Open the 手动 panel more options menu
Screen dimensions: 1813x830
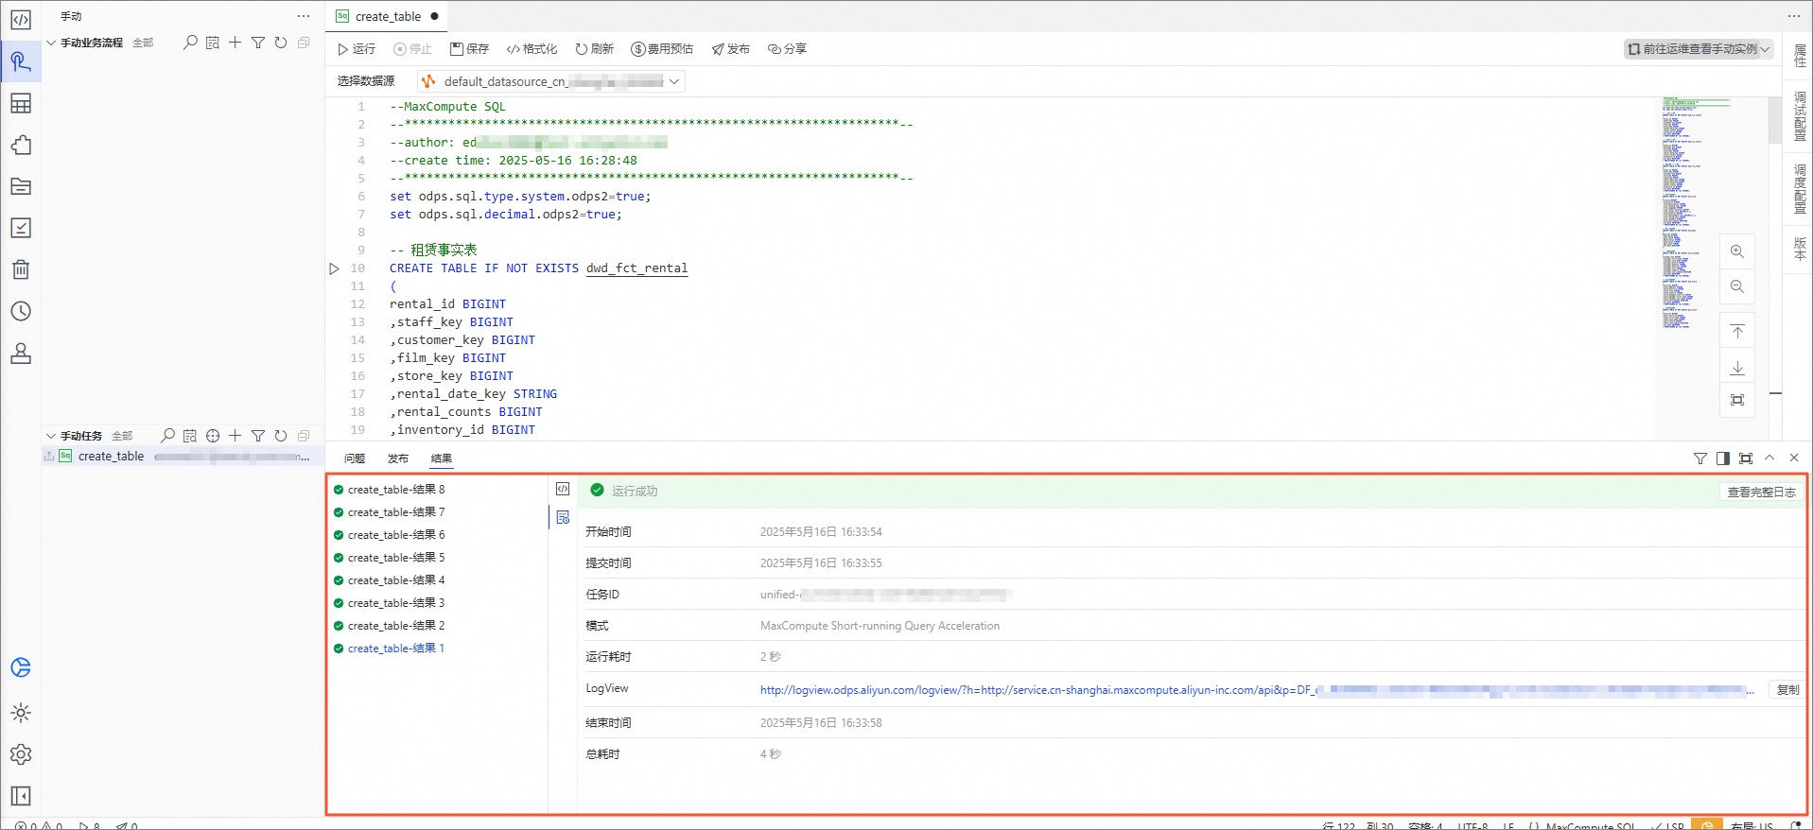coord(304,16)
